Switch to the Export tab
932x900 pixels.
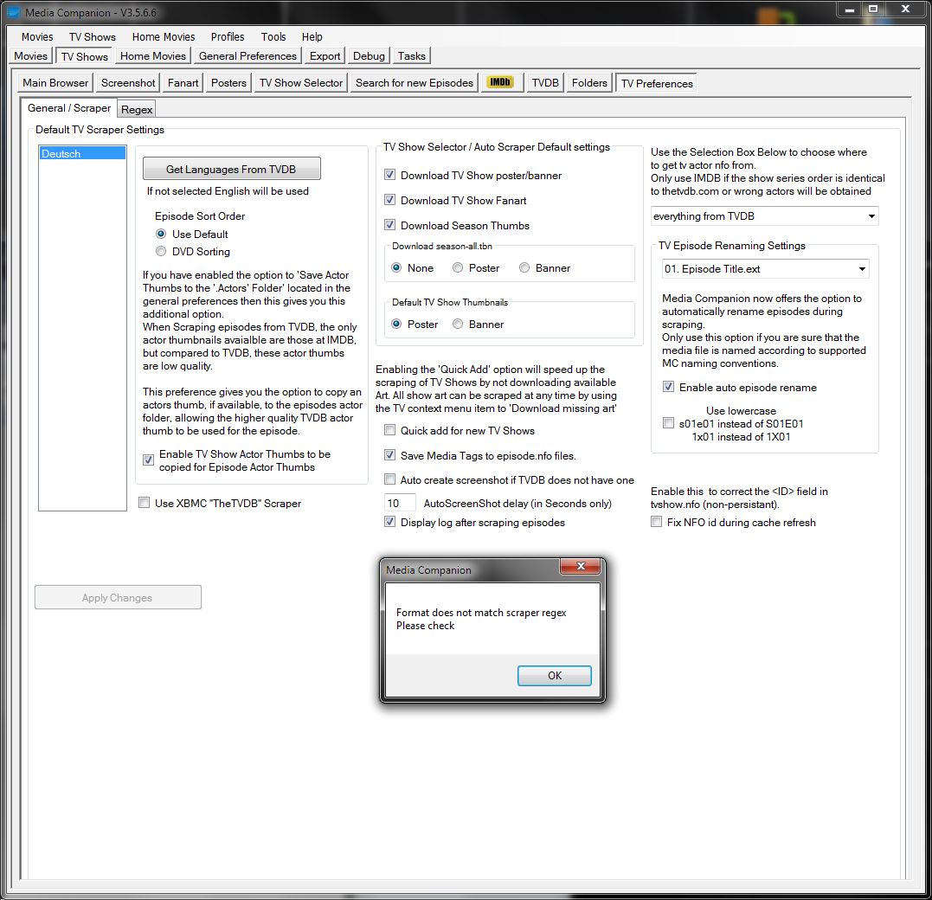325,56
